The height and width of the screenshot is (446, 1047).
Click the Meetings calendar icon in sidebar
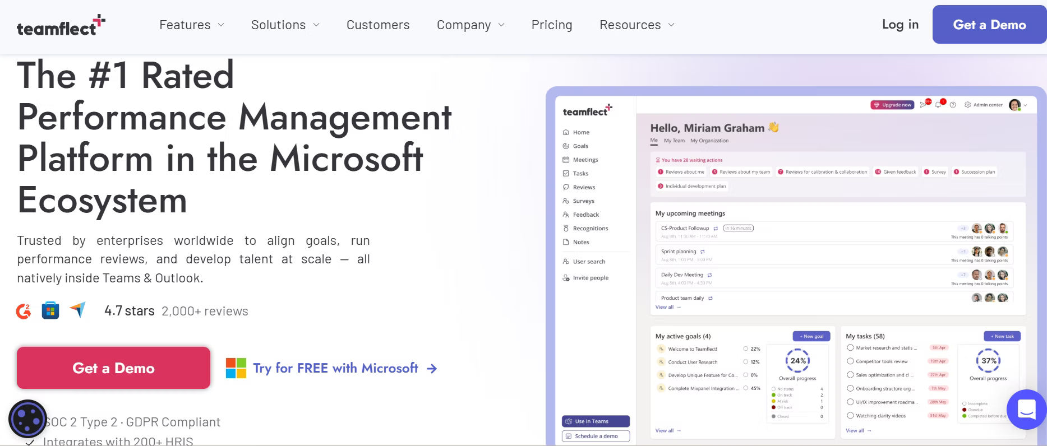566,160
